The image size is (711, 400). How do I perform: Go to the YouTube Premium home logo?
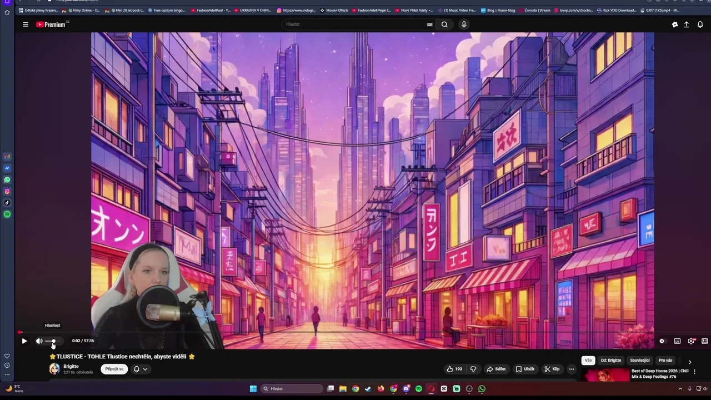pyautogui.click(x=51, y=24)
